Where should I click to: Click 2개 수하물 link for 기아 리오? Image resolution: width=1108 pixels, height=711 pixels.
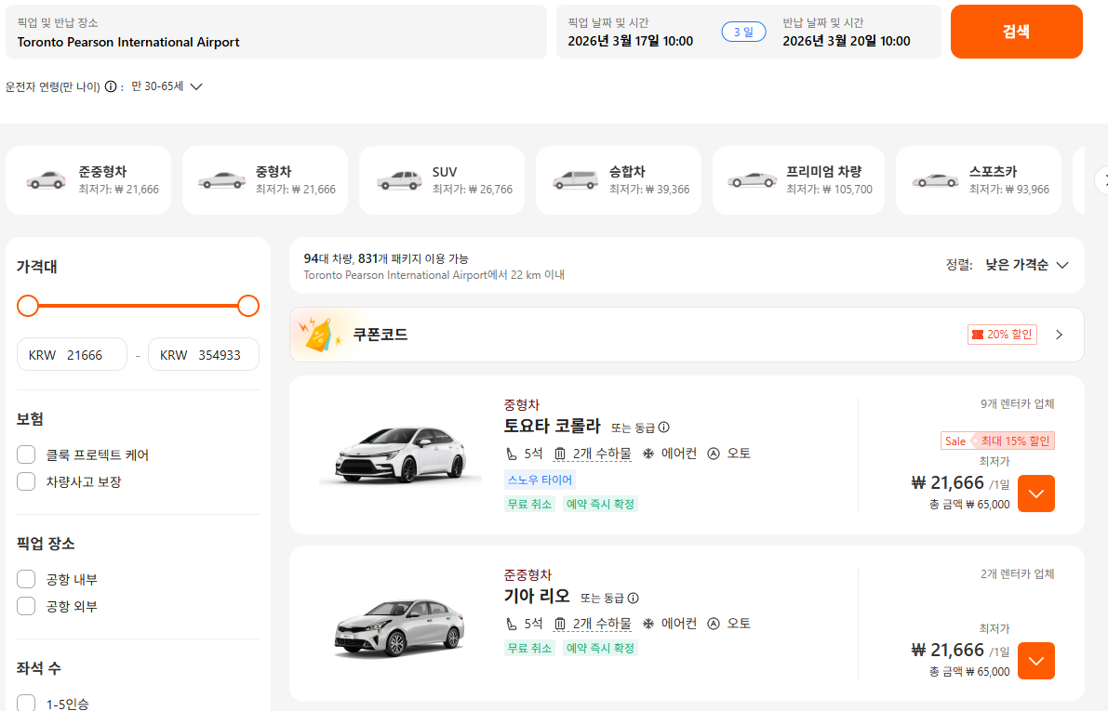[x=602, y=625]
